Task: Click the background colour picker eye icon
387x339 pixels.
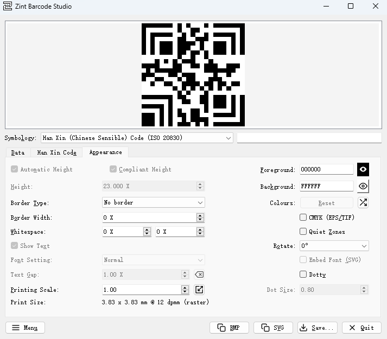Action: 363,186
